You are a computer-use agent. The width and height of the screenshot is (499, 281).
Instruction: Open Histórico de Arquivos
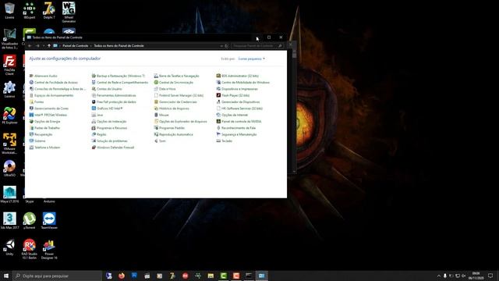[x=172, y=108]
